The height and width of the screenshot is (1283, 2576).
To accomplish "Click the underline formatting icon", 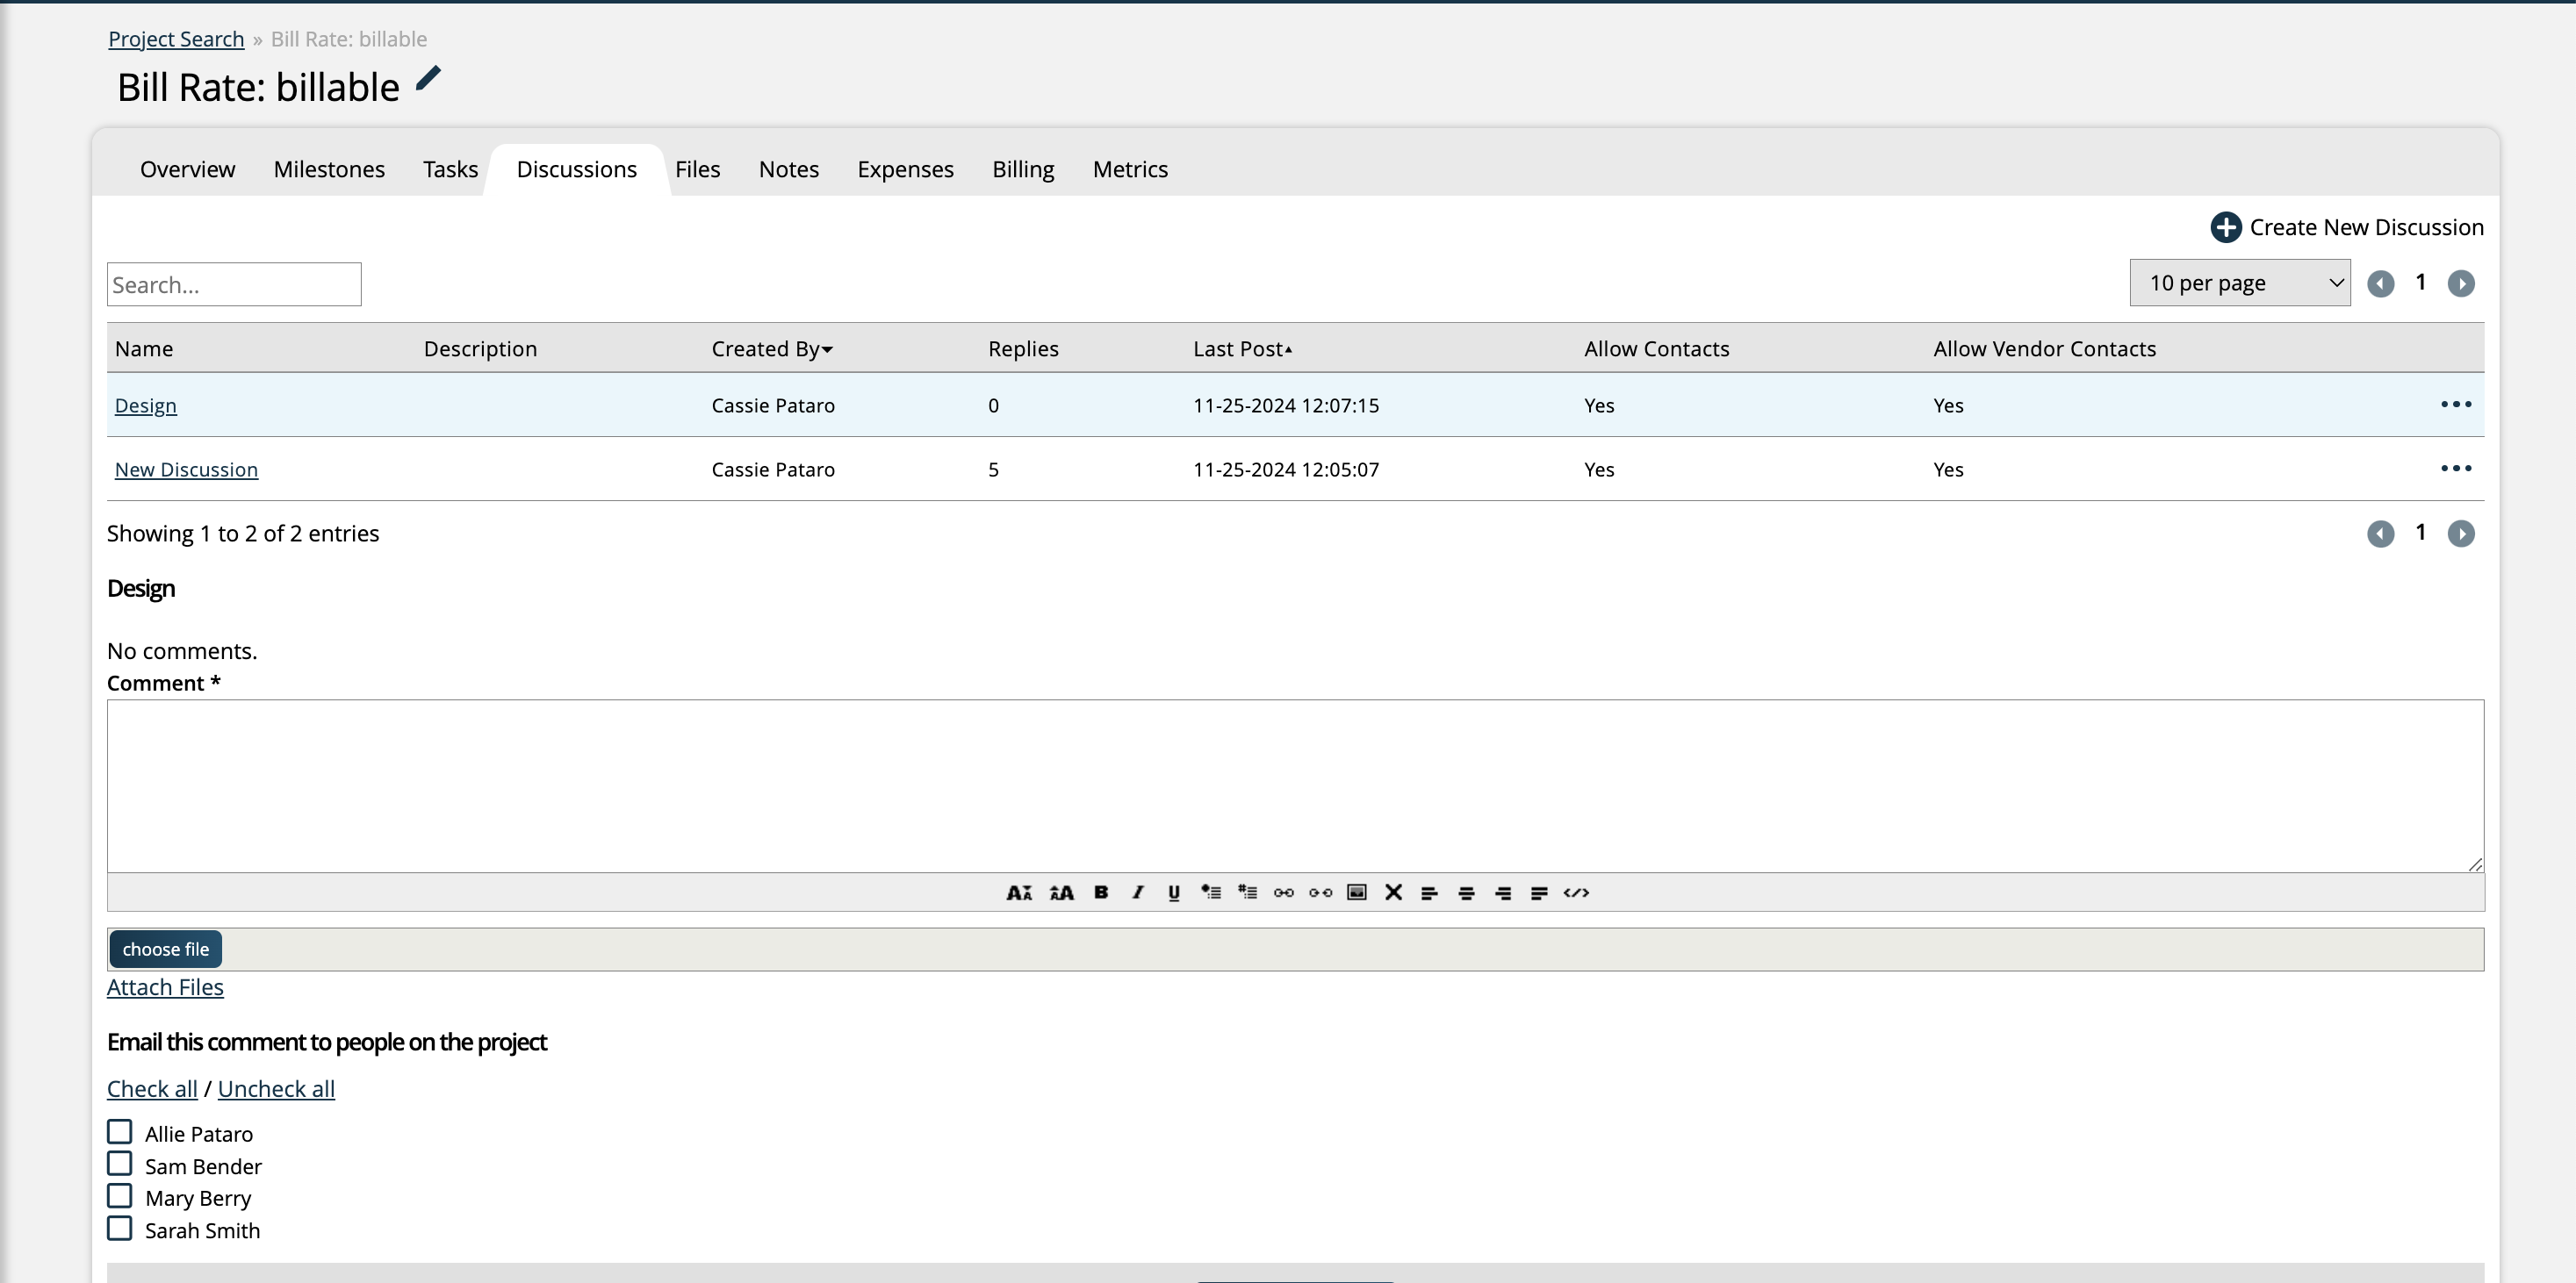I will pos(1173,892).
